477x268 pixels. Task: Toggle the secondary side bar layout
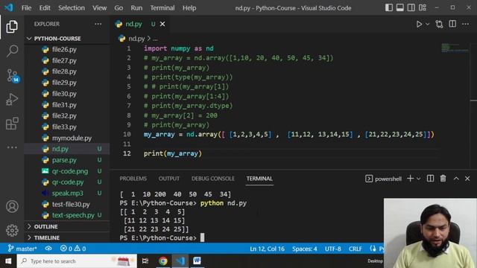coord(411,7)
